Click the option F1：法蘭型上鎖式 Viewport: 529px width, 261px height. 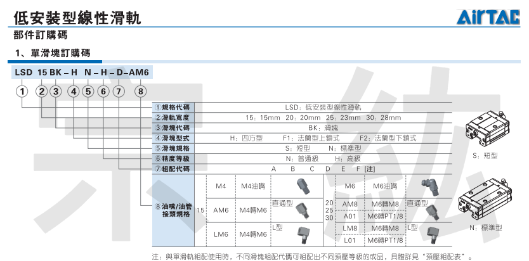pos(311,138)
